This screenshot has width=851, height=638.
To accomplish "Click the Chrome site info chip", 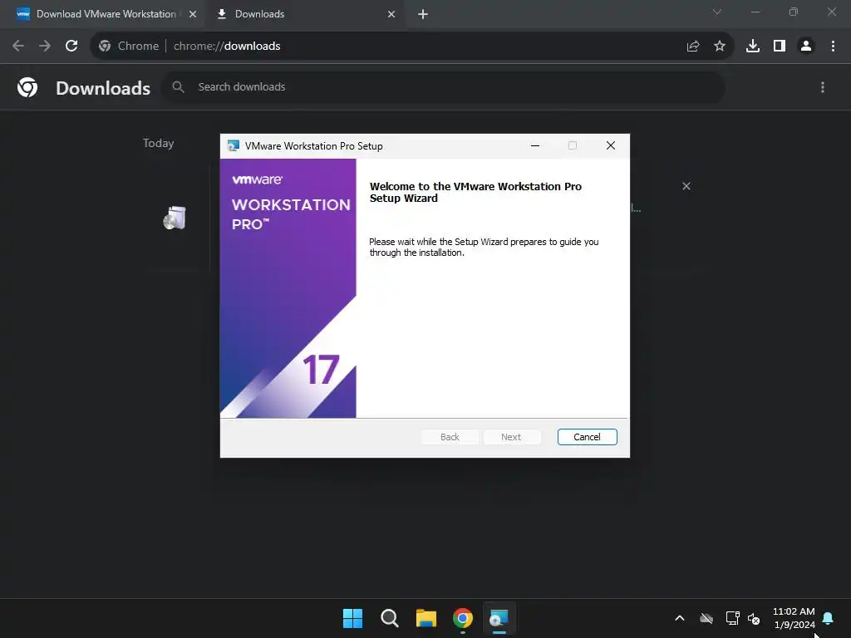I will [129, 47].
